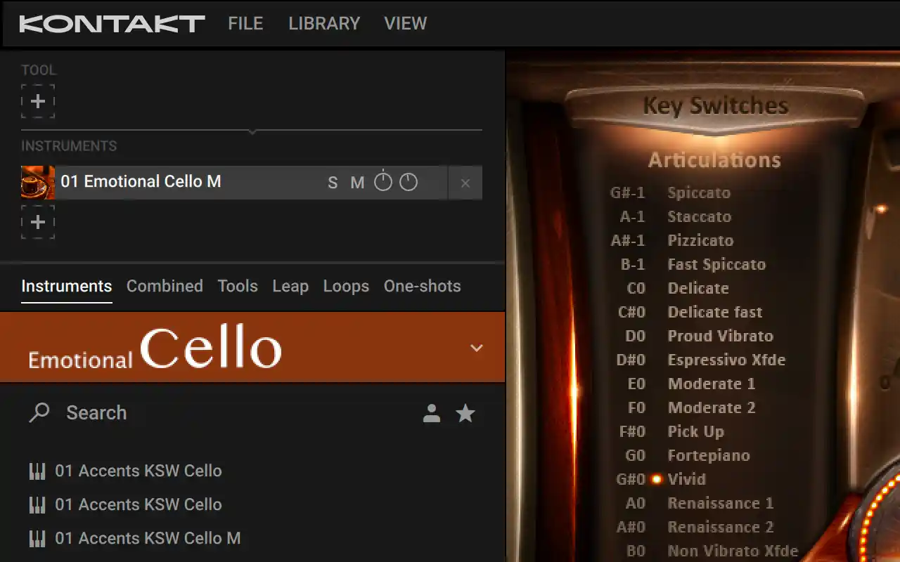
Task: Switch to the Instruments tab
Action: (67, 287)
